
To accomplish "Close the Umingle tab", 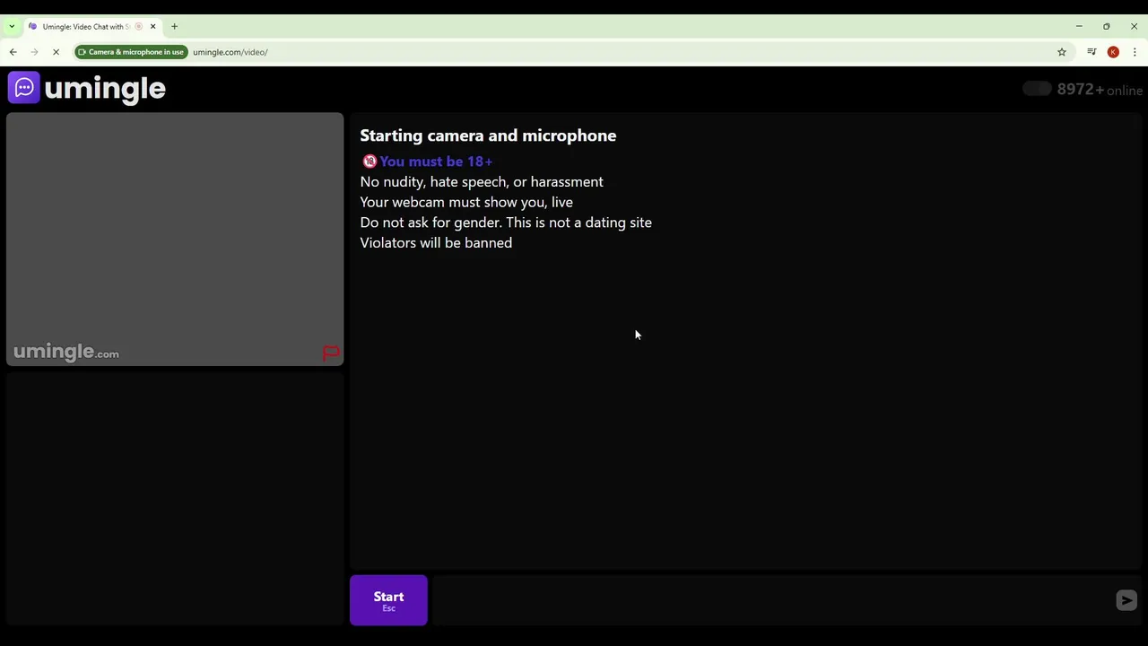I will [152, 27].
